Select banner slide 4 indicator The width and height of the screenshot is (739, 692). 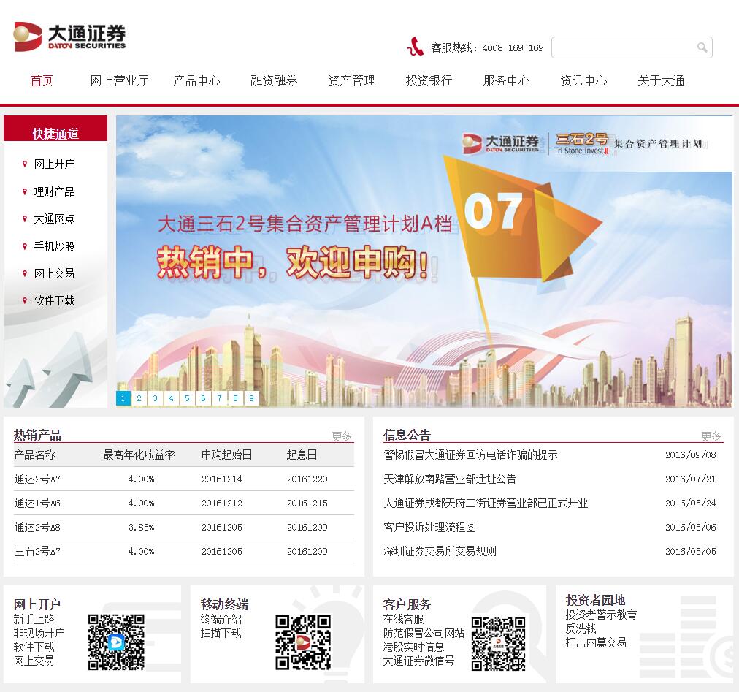click(x=171, y=398)
